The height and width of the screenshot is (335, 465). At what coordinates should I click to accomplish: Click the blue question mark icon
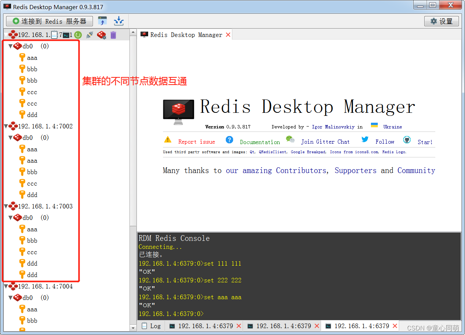pos(229,139)
